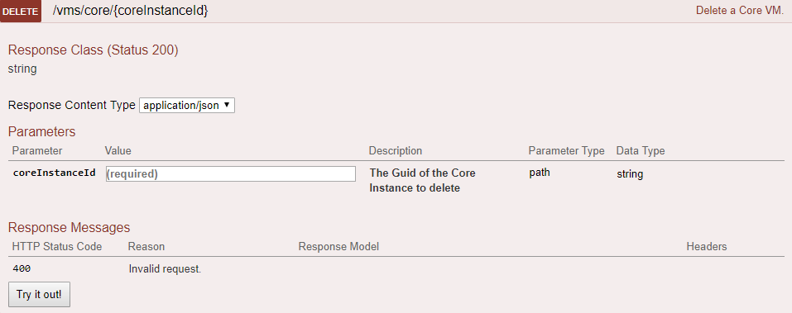This screenshot has width=792, height=313.
Task: Click the coreInstanceId parameter name label
Action: coord(54,173)
